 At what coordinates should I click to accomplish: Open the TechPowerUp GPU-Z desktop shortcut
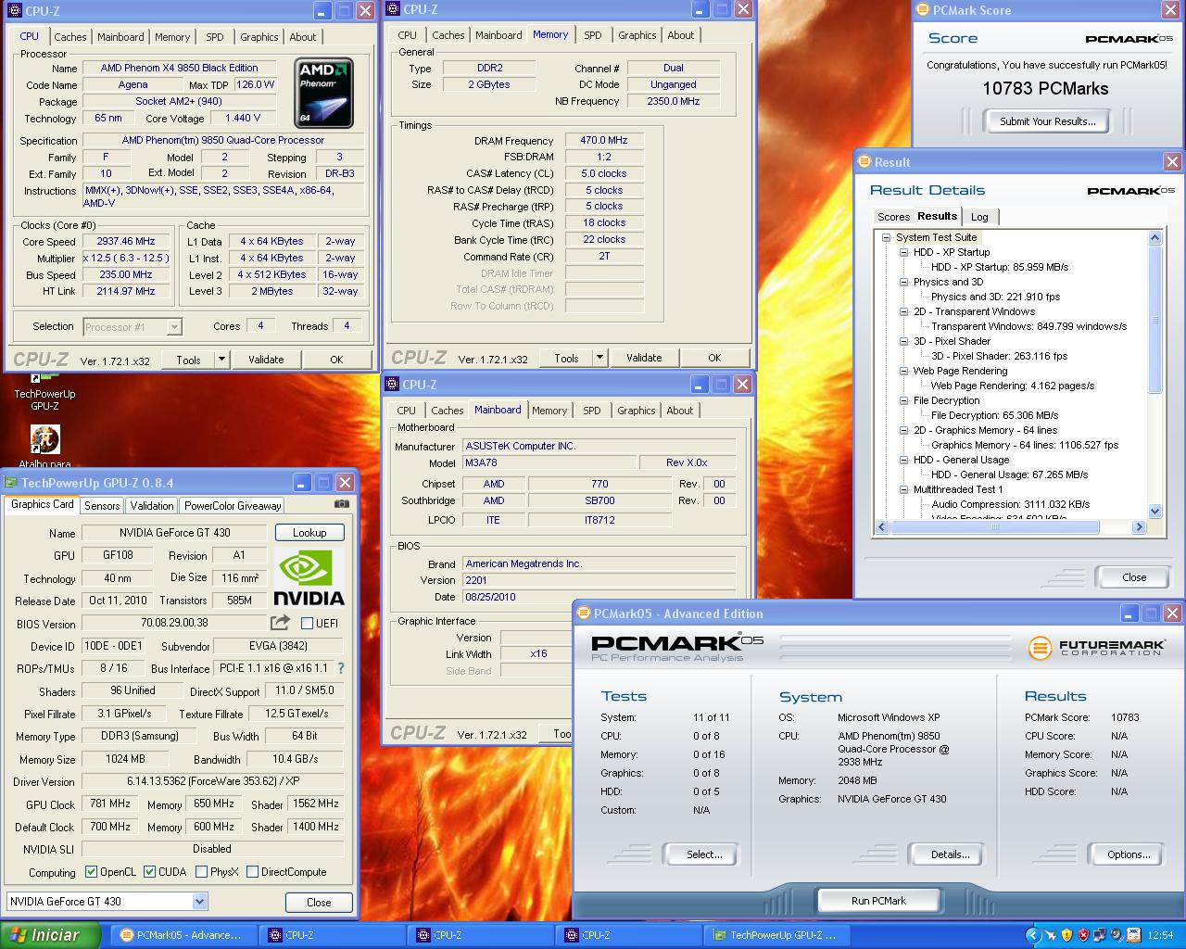pos(44,391)
